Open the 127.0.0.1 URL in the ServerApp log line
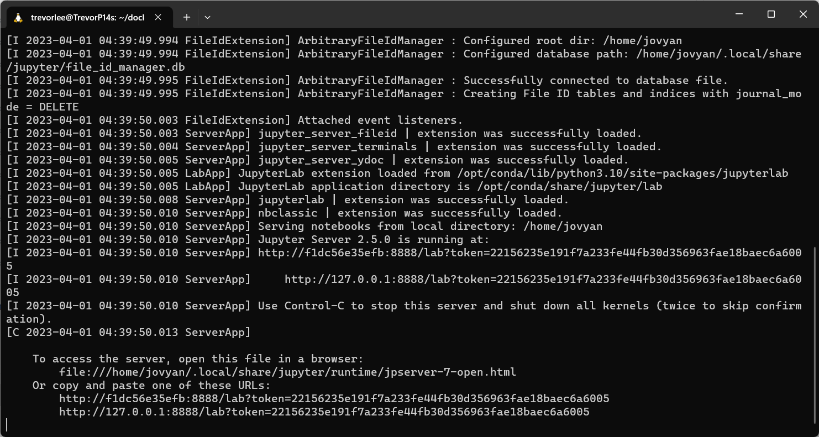Screen dimensions: 819x437 (x=542, y=279)
